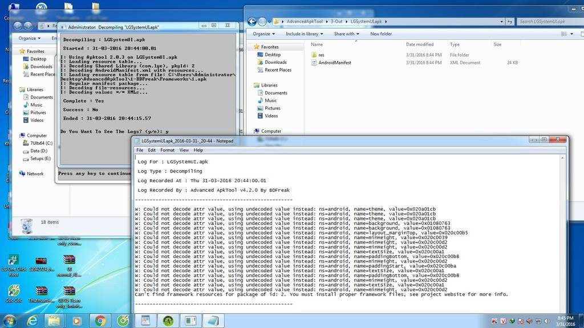
Task: Open LG One Click Root desktop shortcut
Action: point(13,261)
